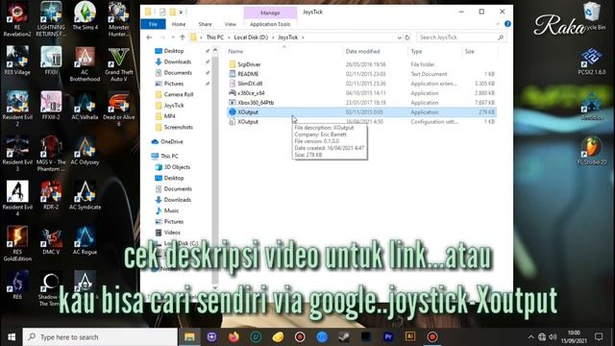Open 3D Objects under This PC
The width and height of the screenshot is (615, 346).
point(177,167)
